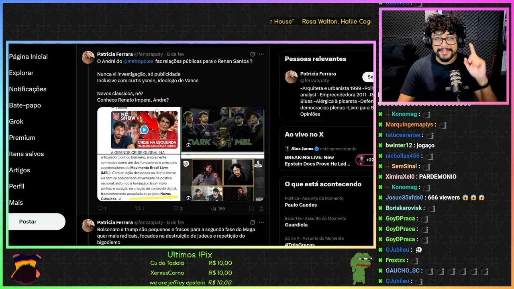Image resolution: width=514 pixels, height=289 pixels.
Task: Click chat user nichollas456
Action: 402,156
